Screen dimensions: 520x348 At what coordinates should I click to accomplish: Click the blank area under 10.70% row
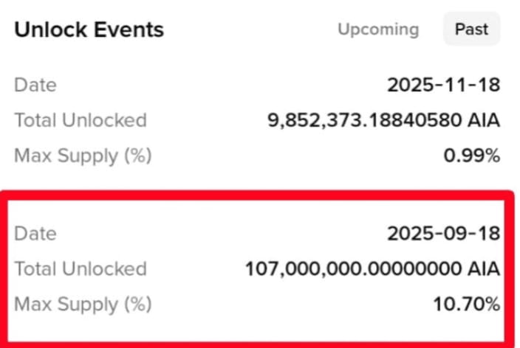pos(257,328)
